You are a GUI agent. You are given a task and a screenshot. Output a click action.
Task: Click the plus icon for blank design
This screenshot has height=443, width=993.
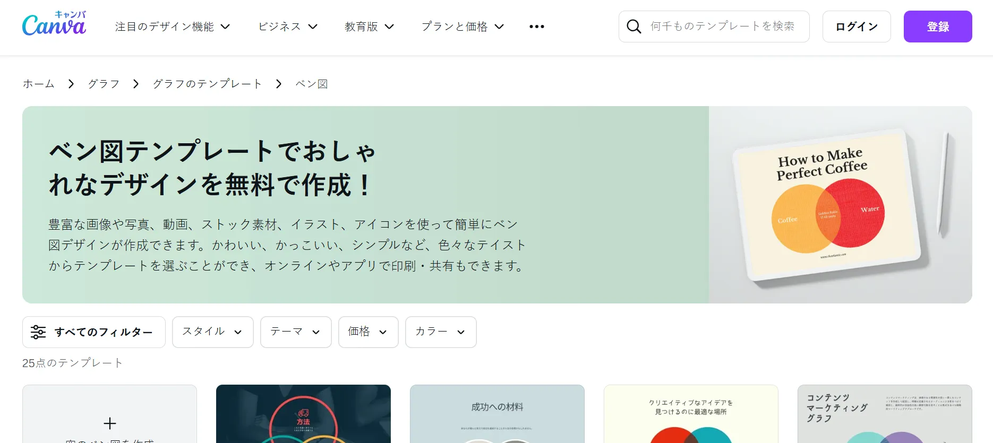[110, 423]
